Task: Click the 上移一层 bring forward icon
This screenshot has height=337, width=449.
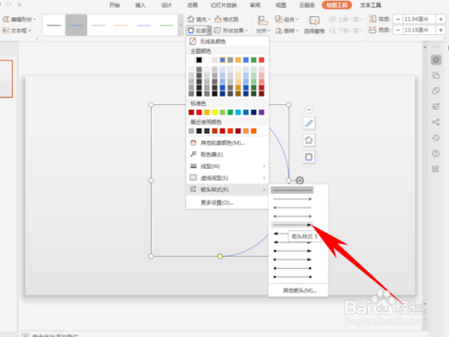Action: [x=332, y=20]
